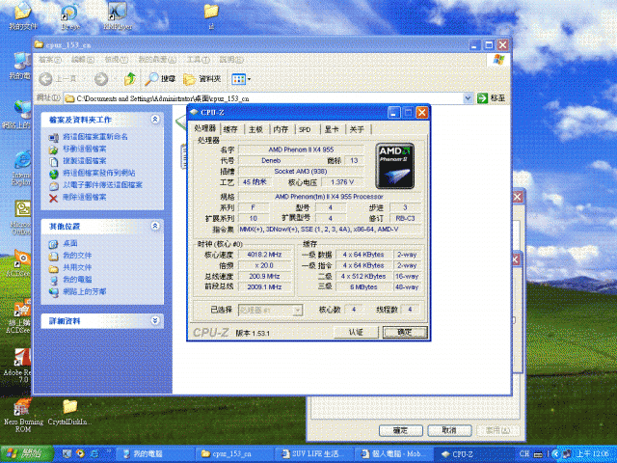Click the 移動這個檔案 task link
The height and width of the screenshot is (463, 617).
tap(85, 149)
